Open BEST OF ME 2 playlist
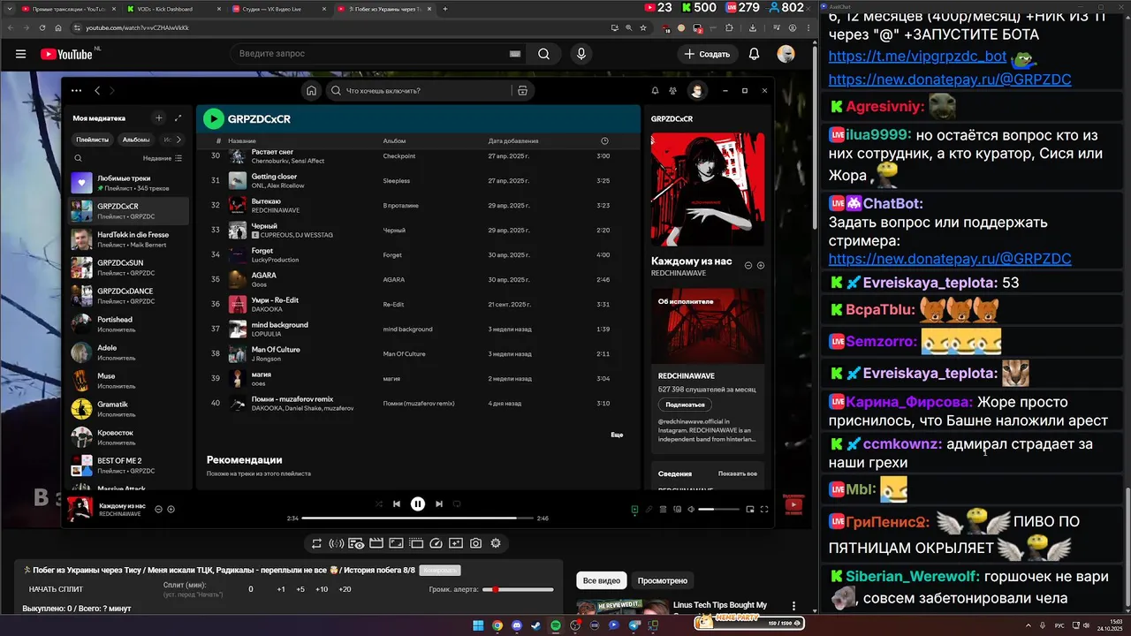The image size is (1131, 636). (x=129, y=466)
